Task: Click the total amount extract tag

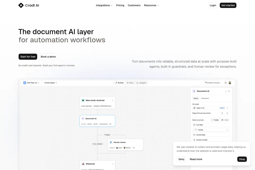Action: [x=103, y=124]
